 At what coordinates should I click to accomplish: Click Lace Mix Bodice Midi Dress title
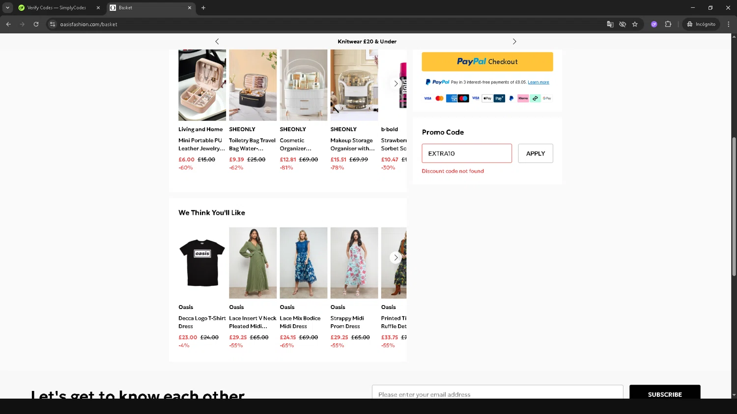300,322
